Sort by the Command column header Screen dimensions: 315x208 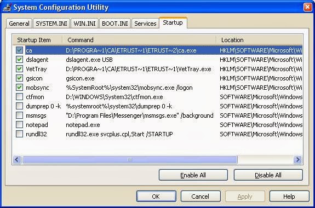coord(139,40)
